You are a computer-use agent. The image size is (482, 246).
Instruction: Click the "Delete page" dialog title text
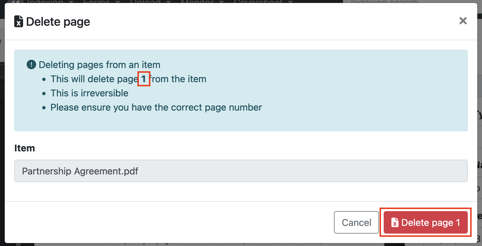(x=58, y=22)
